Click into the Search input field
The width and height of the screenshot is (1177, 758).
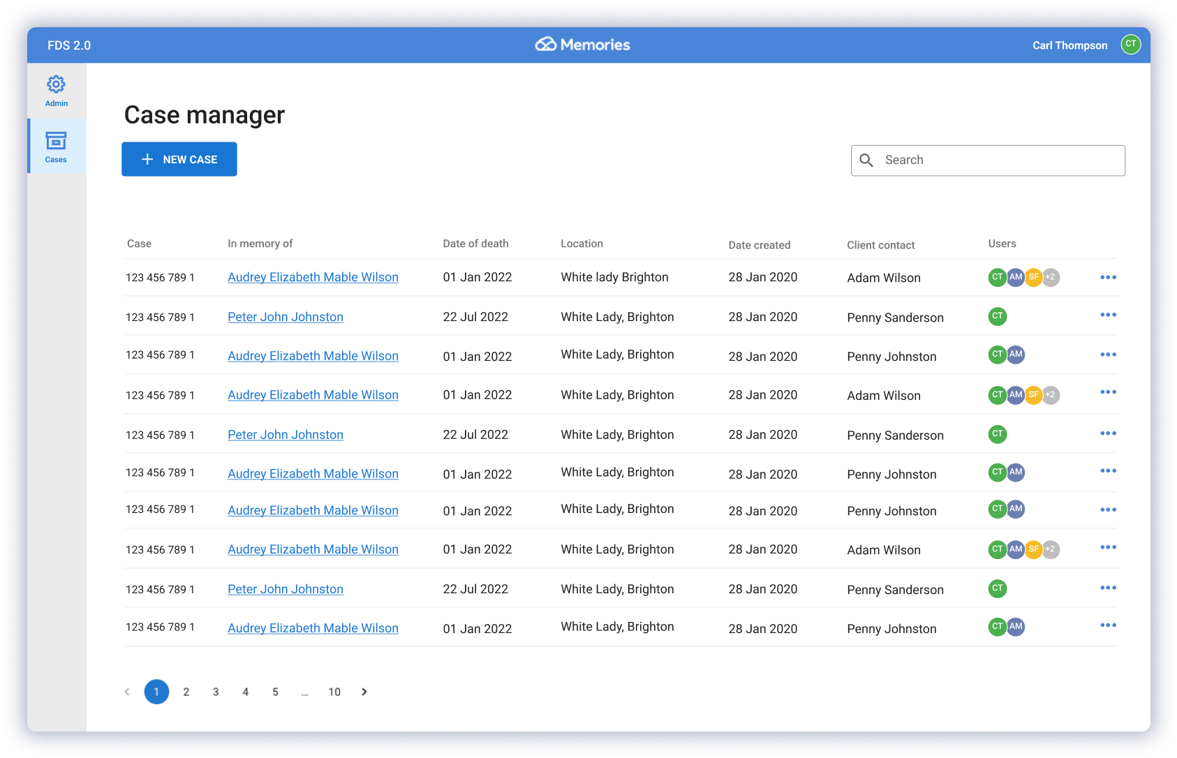pyautogui.click(x=998, y=161)
